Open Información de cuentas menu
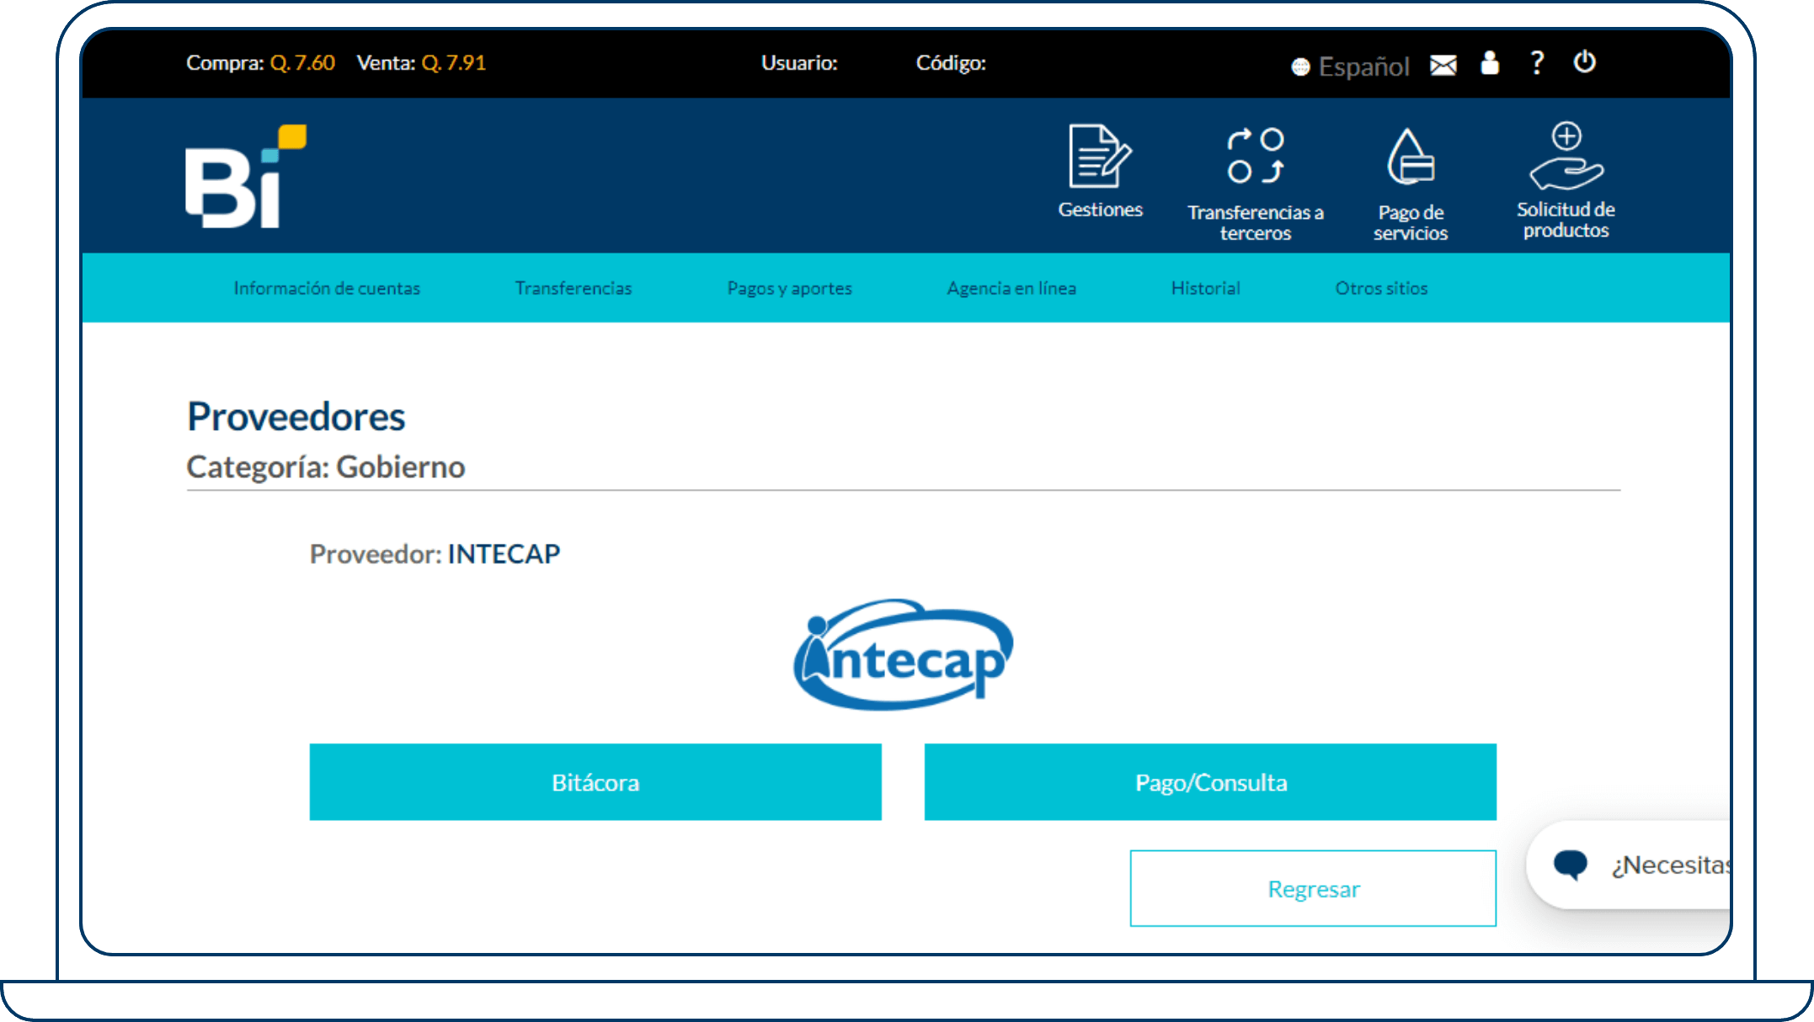The image size is (1814, 1022). coord(327,288)
